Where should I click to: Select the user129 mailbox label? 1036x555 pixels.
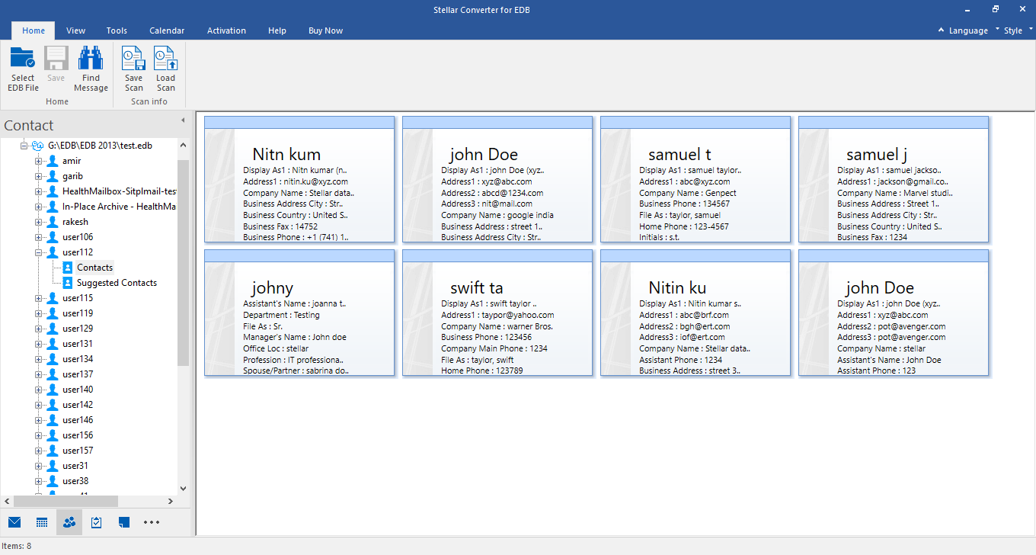tap(78, 329)
